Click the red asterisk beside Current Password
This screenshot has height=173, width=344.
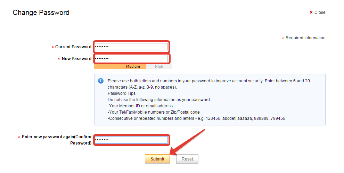tap(52, 47)
